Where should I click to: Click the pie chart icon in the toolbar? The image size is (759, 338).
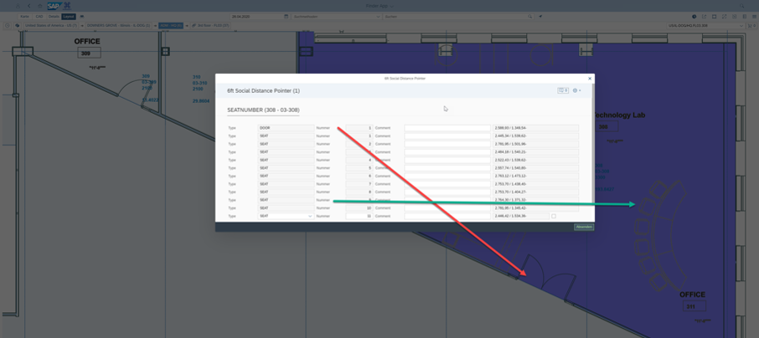tap(694, 17)
